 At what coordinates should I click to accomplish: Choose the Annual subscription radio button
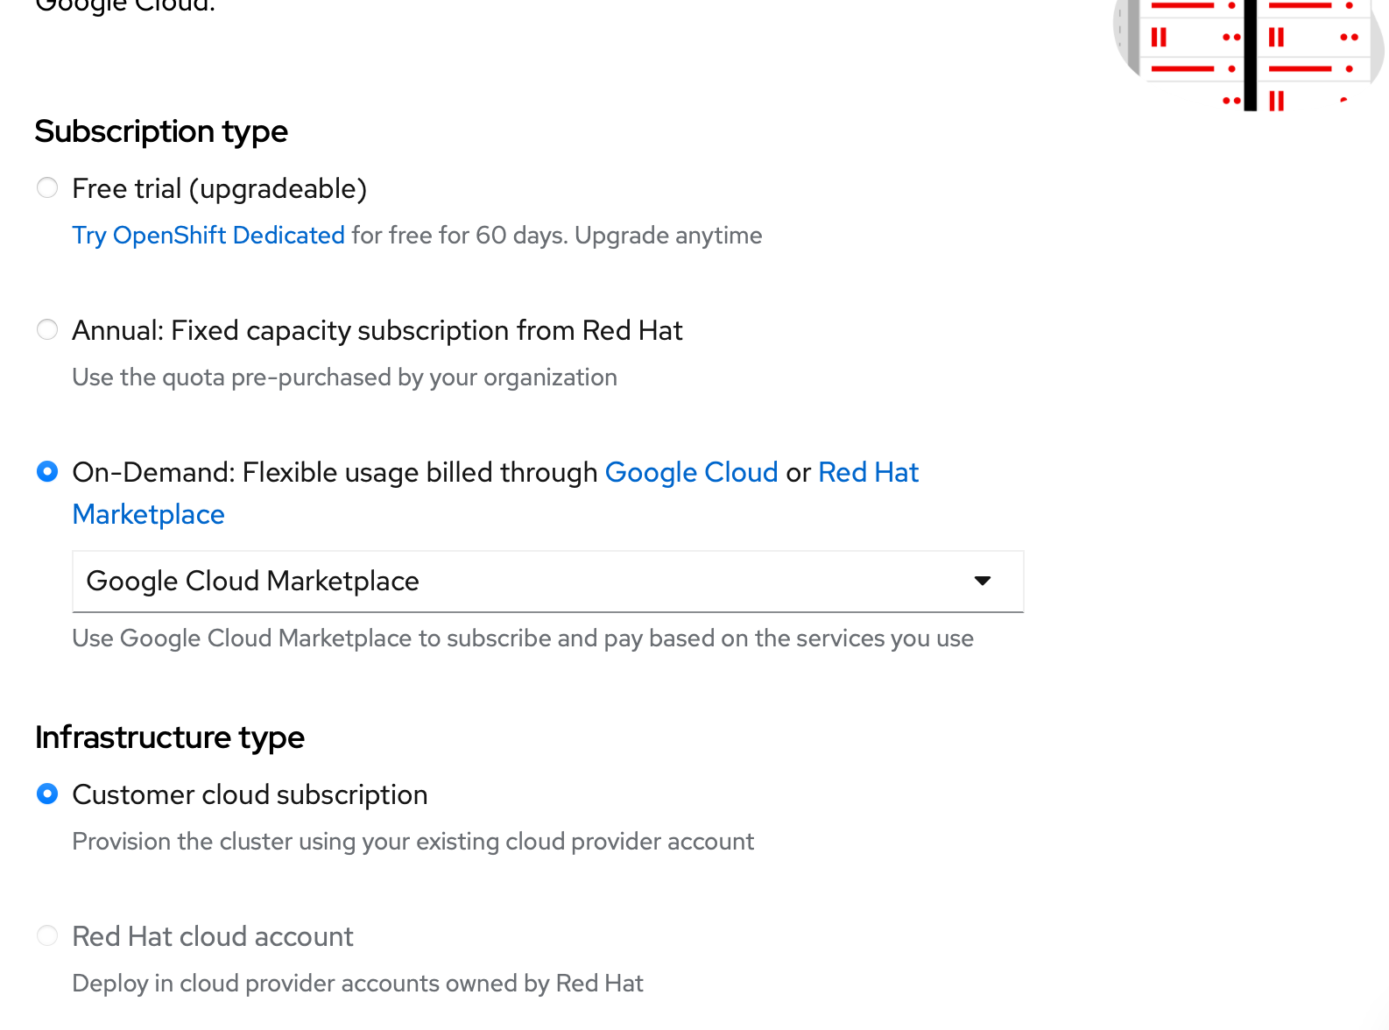[47, 330]
